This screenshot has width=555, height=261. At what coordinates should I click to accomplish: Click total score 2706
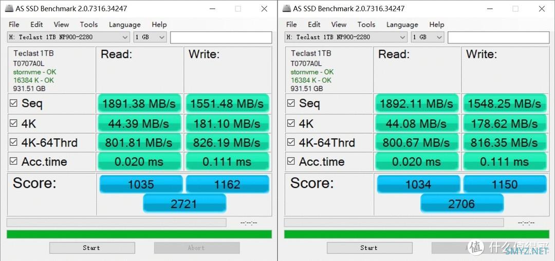(462, 203)
